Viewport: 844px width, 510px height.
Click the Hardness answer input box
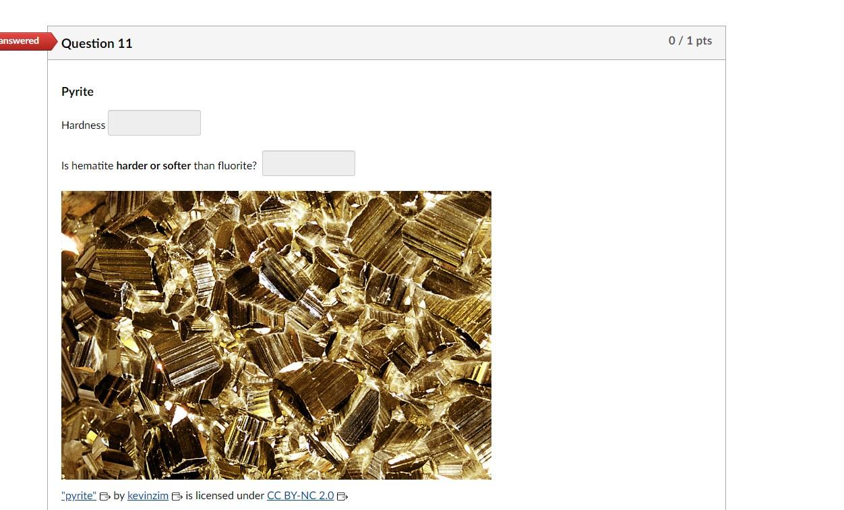click(154, 123)
